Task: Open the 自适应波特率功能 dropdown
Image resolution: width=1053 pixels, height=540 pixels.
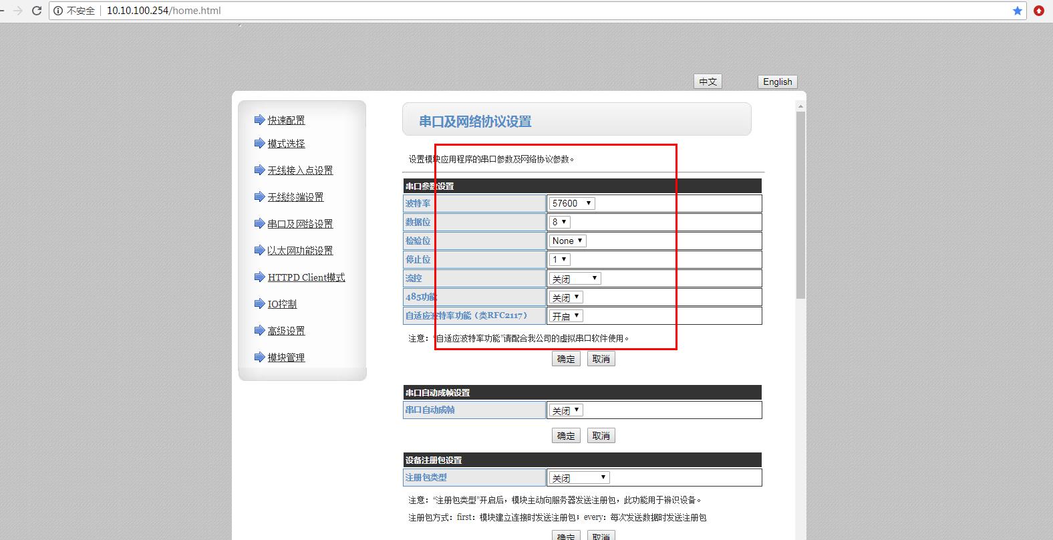Action: (x=566, y=315)
